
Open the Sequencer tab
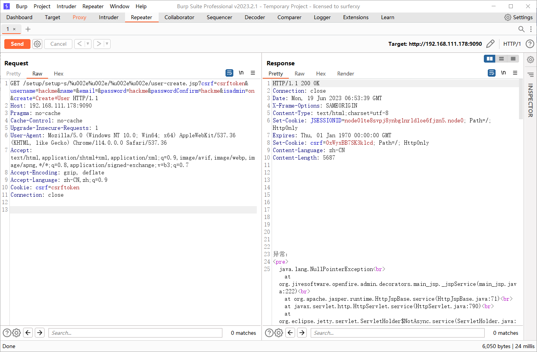pos(219,17)
